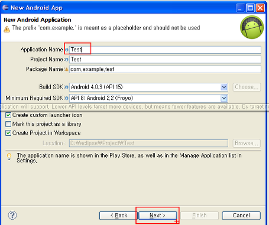The image size is (269, 225).
Task: Click info icon beside Project Name
Action: pyautogui.click(x=67, y=60)
